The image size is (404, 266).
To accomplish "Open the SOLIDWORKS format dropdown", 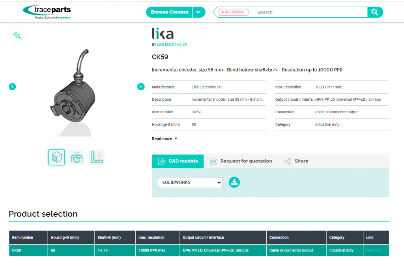I will point(190,183).
